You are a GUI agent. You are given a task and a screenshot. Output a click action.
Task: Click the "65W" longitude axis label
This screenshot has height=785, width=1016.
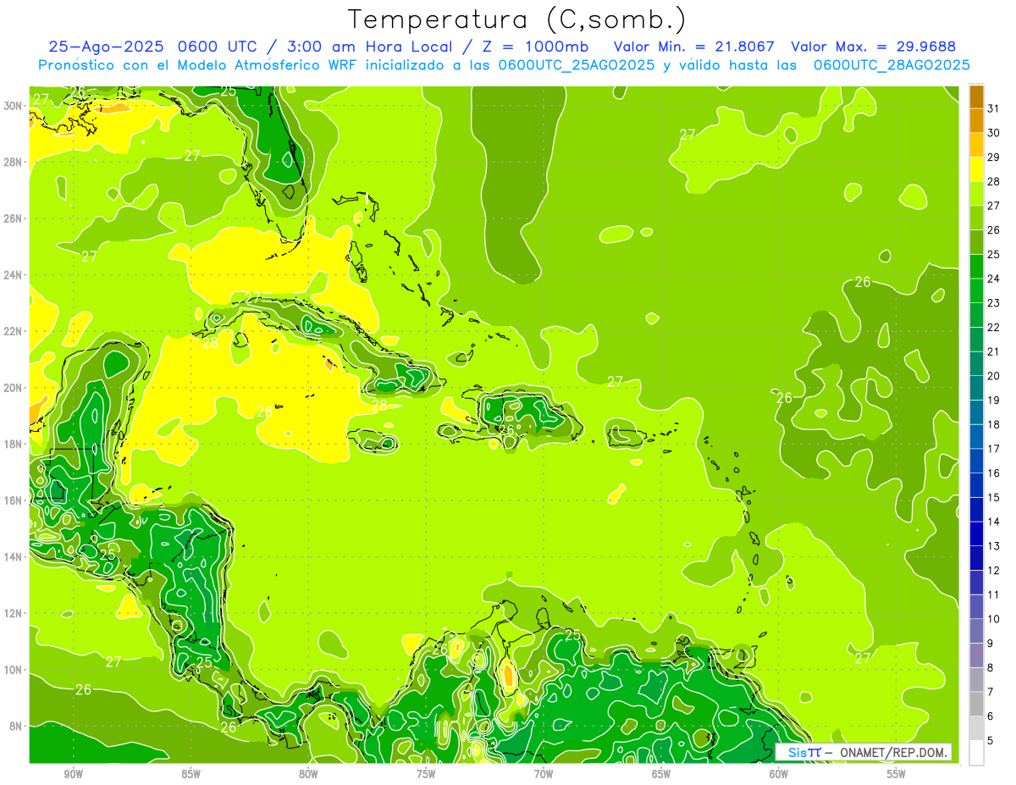tap(661, 774)
